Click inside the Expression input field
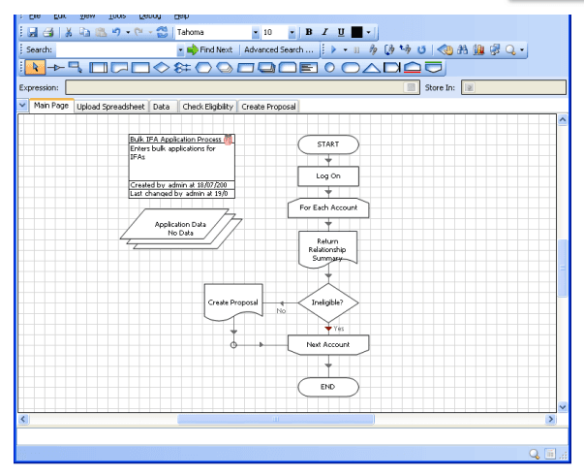 (232, 87)
